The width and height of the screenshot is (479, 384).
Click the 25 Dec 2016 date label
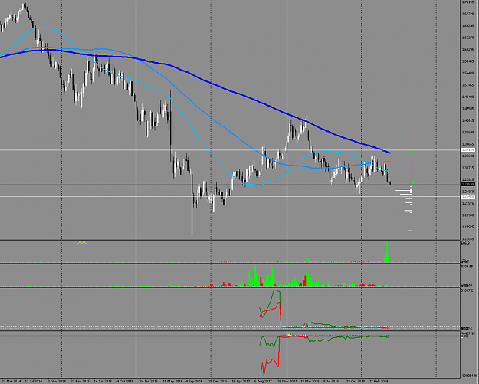coord(217,382)
